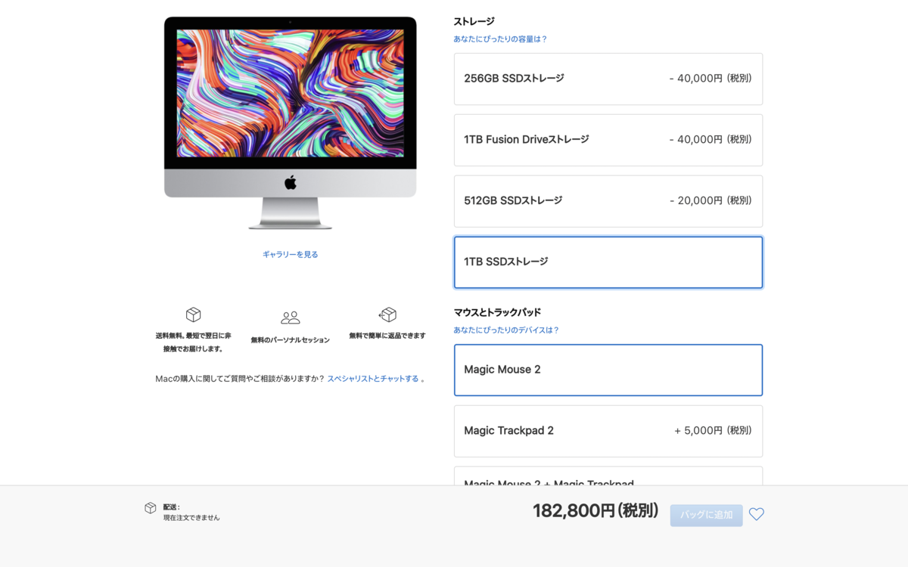Choose Magic Mouse 2 option

[x=608, y=370]
